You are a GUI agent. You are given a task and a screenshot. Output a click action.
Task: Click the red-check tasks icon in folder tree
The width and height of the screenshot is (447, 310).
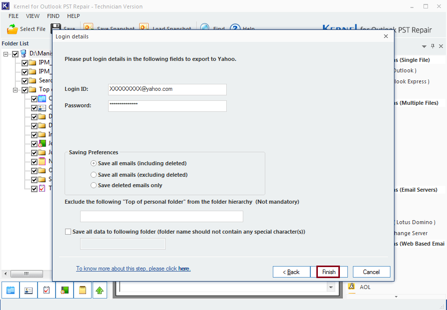click(x=42, y=188)
